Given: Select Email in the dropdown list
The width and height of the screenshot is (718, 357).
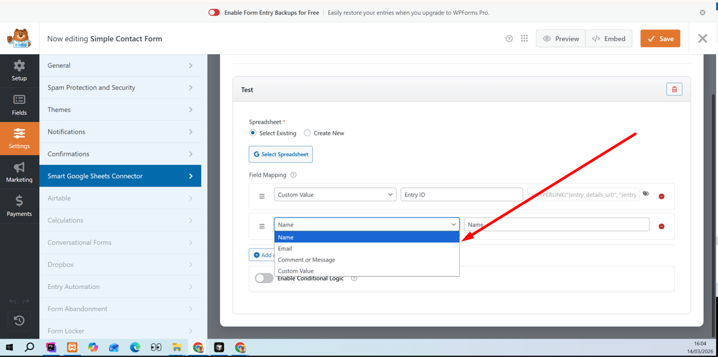Looking at the screenshot, I should [x=367, y=248].
